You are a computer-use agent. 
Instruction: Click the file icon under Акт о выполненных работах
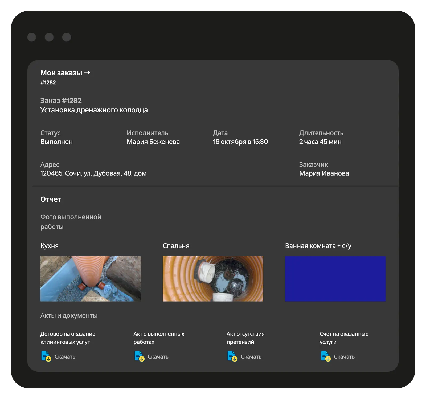(139, 356)
